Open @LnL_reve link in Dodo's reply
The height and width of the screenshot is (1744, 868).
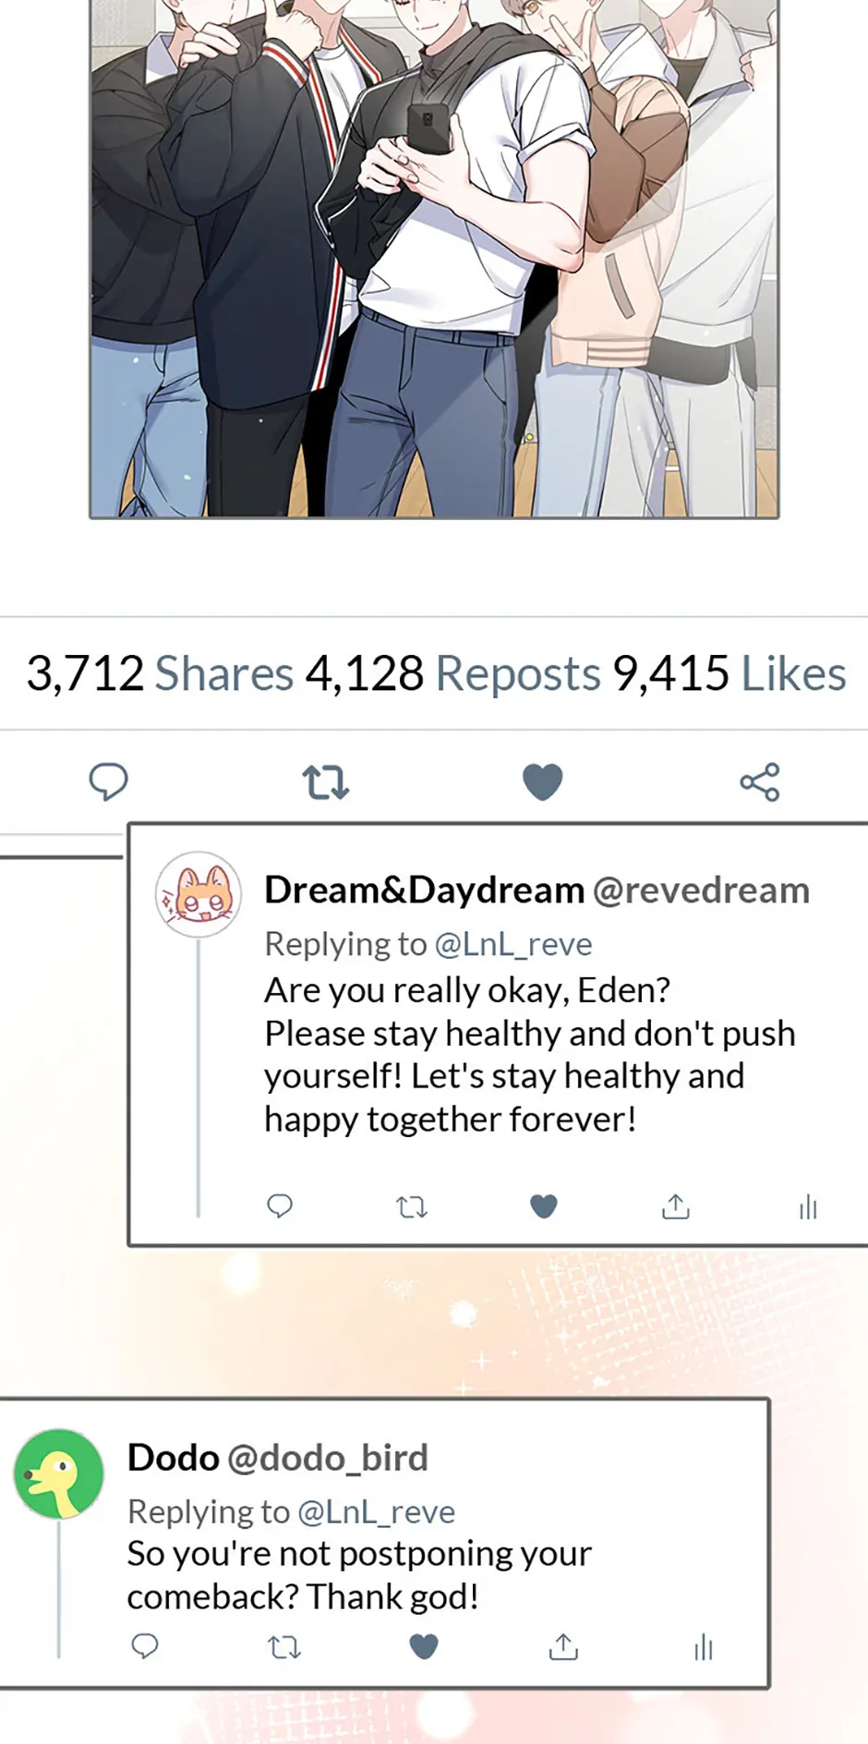pos(376,1511)
